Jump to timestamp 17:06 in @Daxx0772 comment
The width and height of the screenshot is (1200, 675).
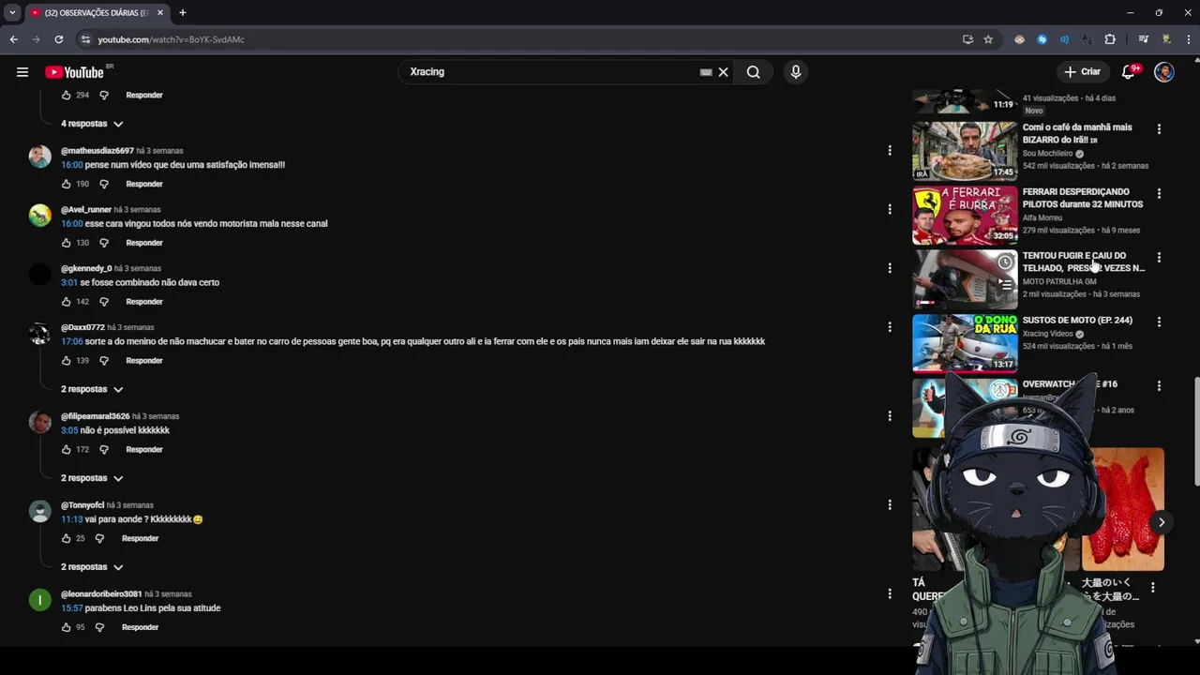click(x=72, y=342)
